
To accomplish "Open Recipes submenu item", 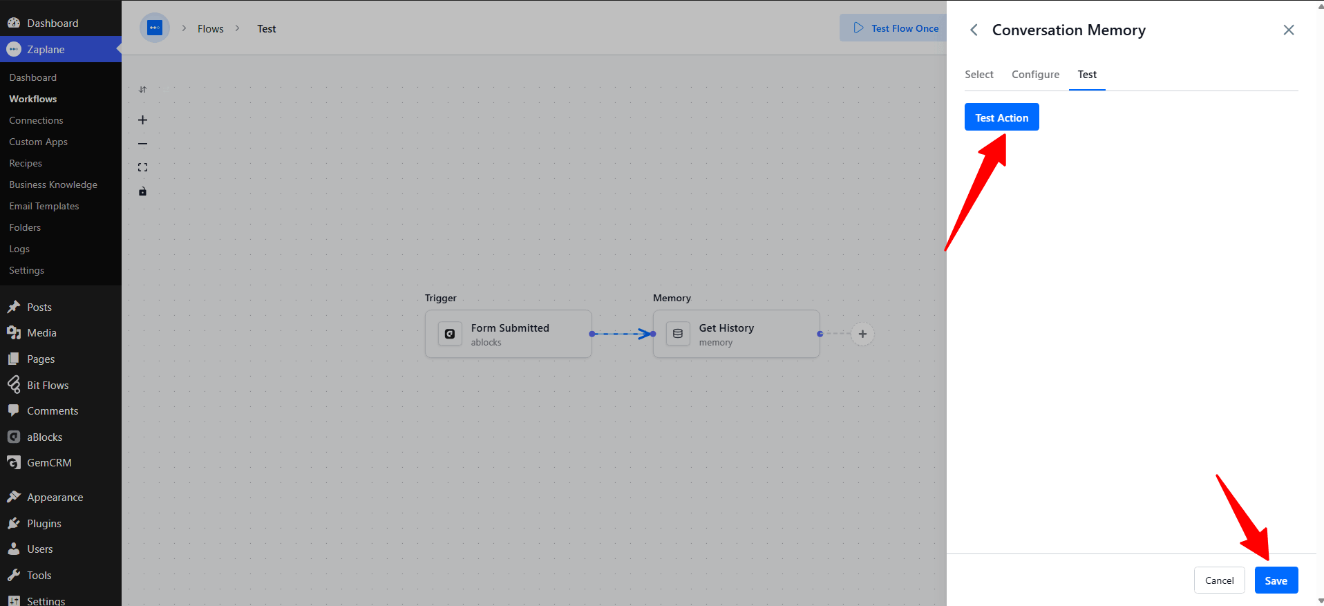I will pyautogui.click(x=26, y=163).
